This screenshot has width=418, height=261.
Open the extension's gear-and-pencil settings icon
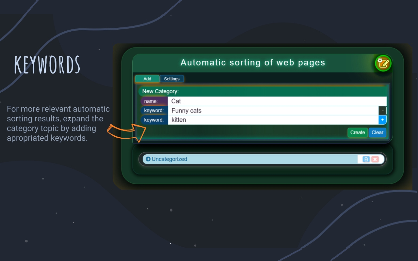coord(383,63)
